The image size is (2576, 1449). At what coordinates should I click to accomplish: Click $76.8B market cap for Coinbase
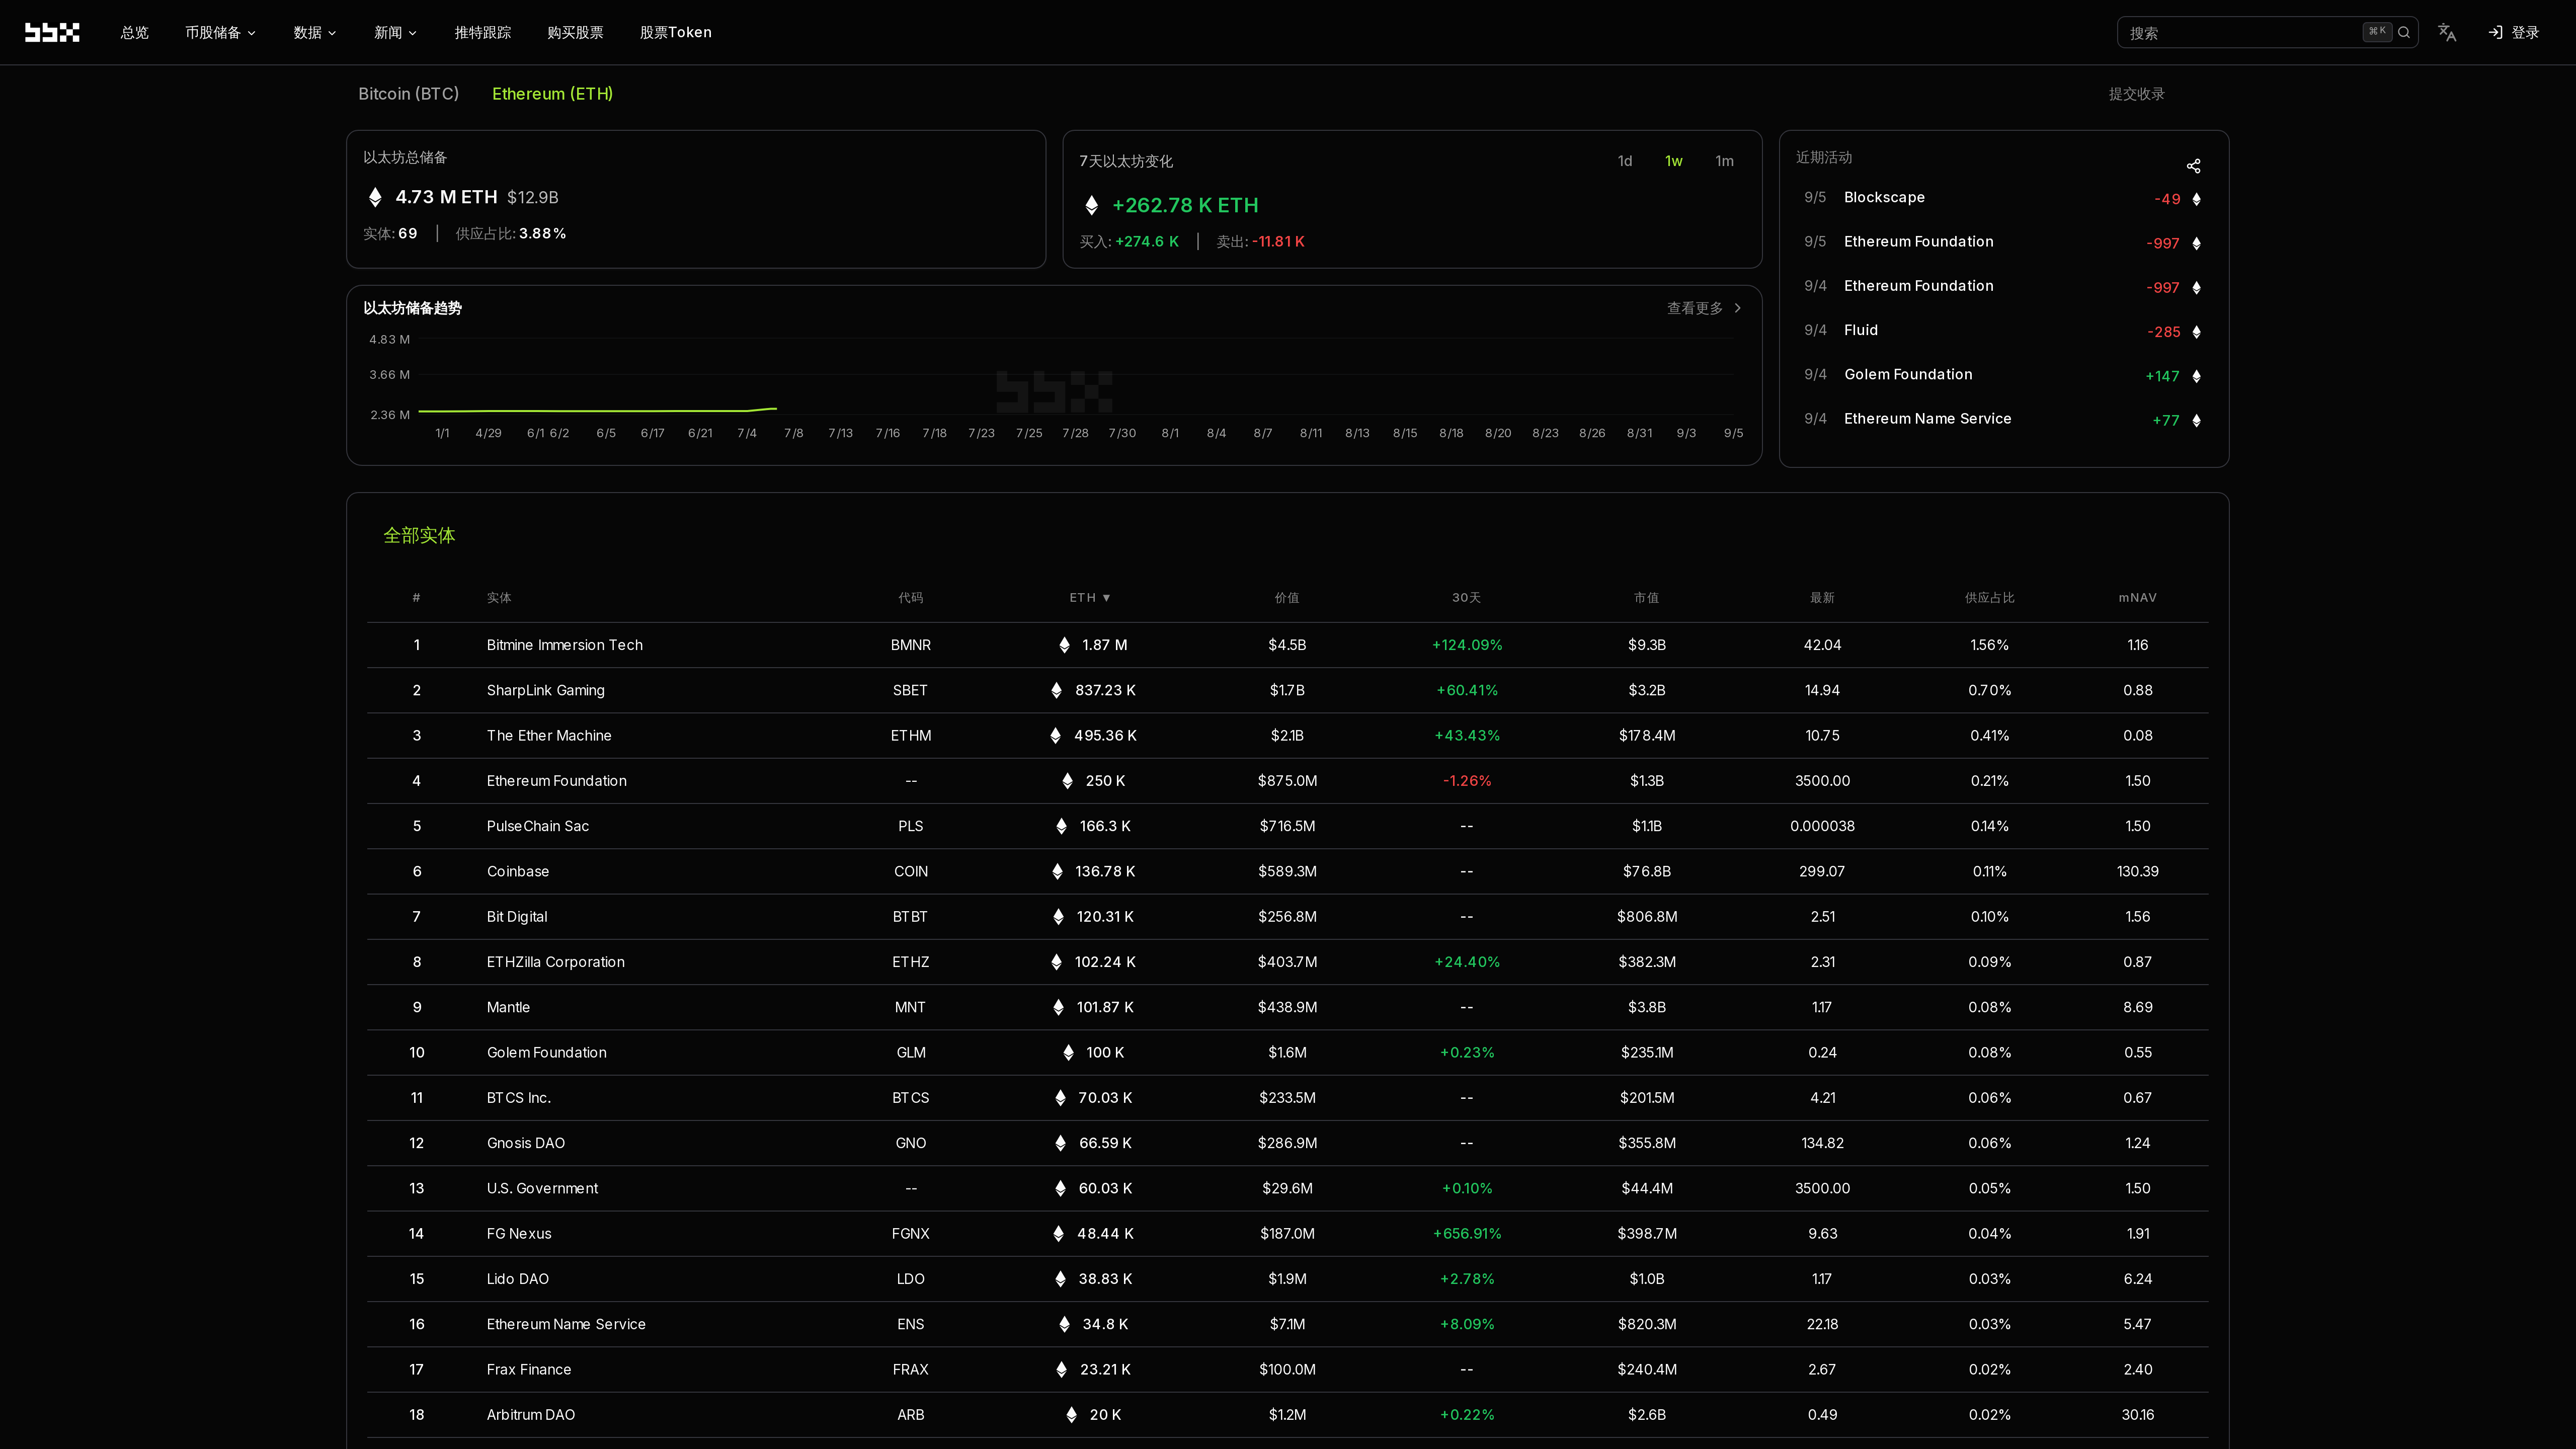(x=1646, y=871)
